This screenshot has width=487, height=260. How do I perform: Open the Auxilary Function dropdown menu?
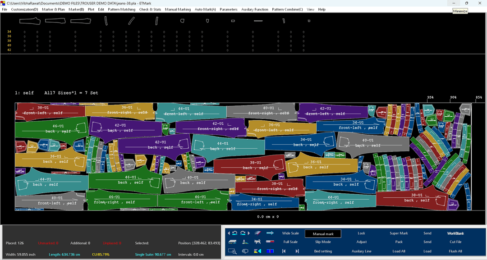254,9
